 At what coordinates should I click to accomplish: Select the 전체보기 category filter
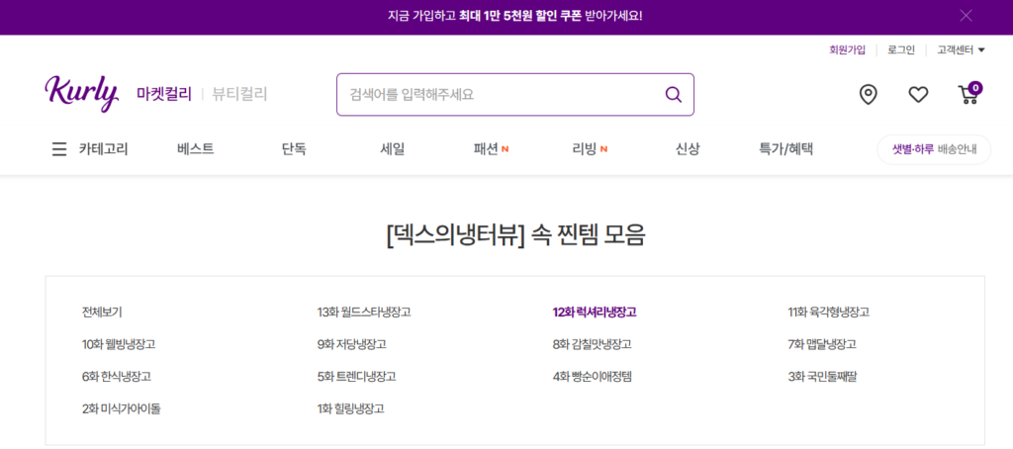[102, 313]
